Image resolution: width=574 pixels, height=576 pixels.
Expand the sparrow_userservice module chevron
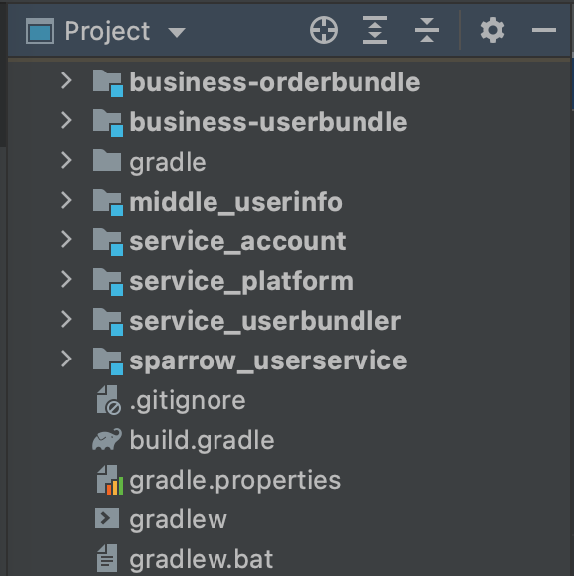tap(66, 359)
